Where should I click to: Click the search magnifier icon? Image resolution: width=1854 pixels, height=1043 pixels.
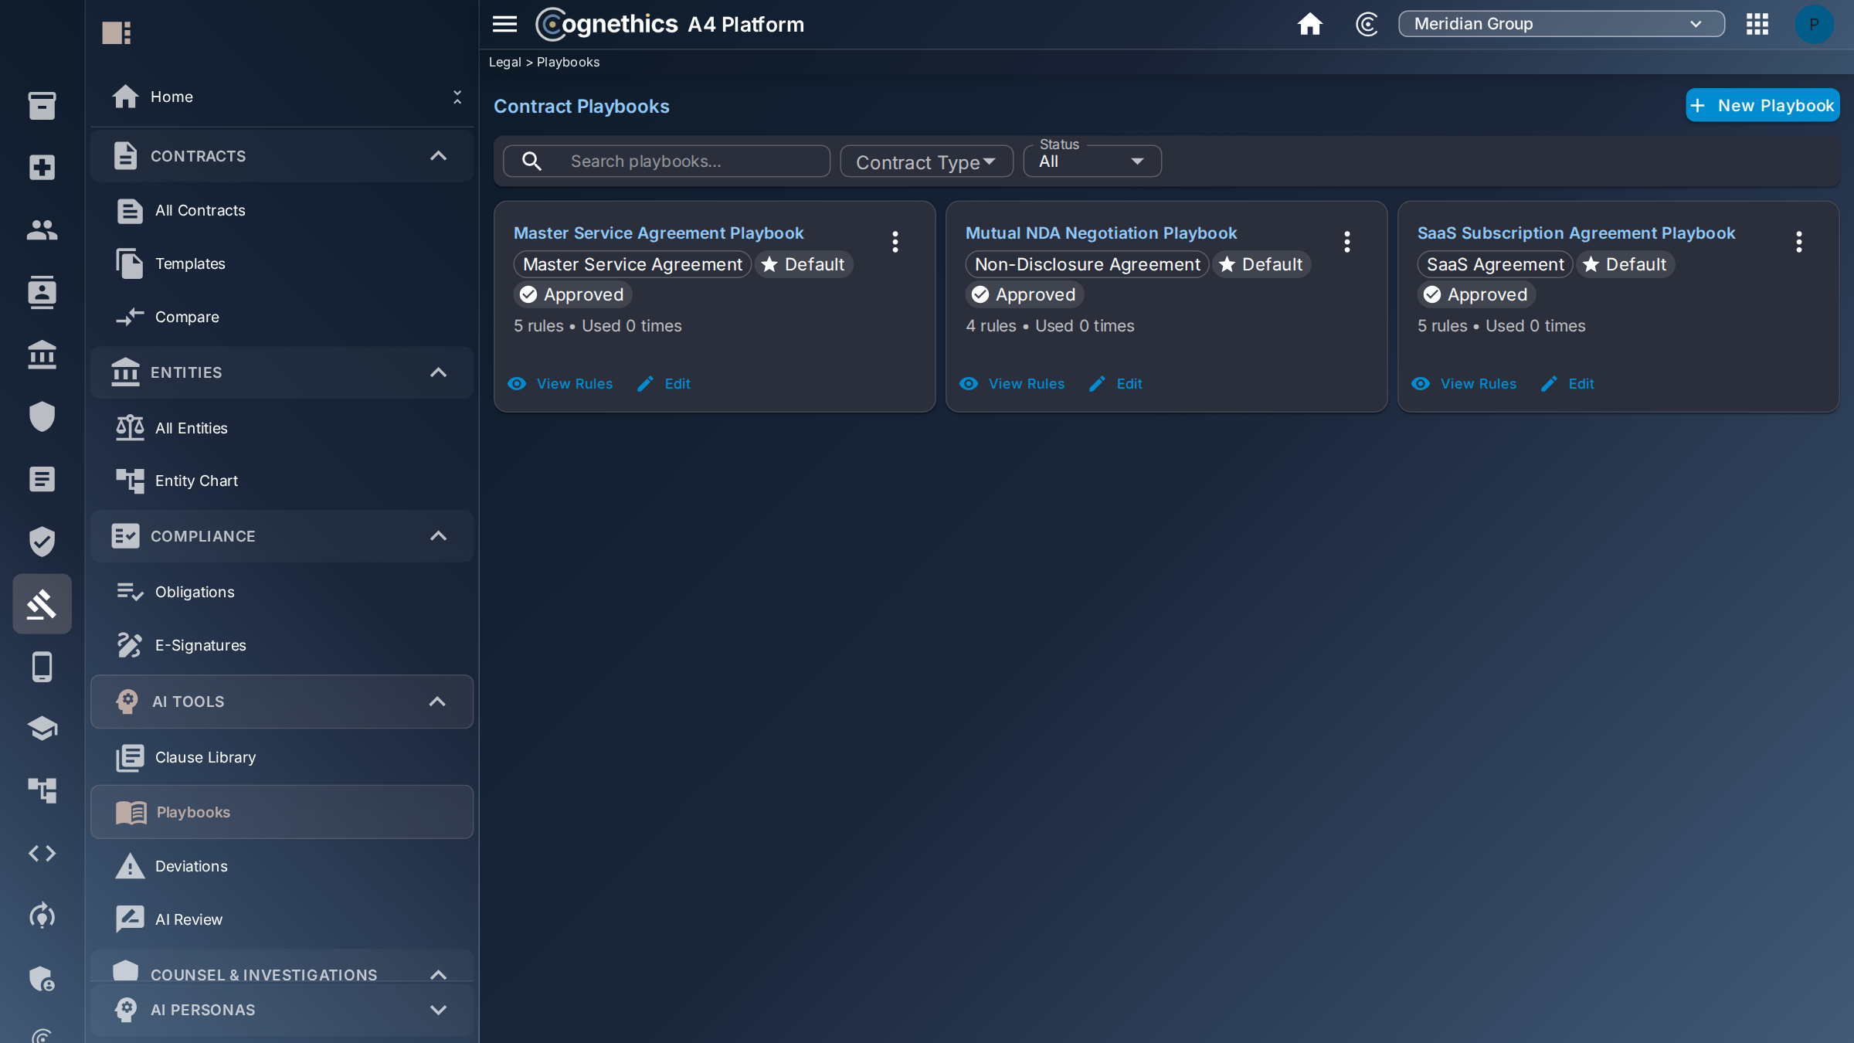(x=531, y=161)
